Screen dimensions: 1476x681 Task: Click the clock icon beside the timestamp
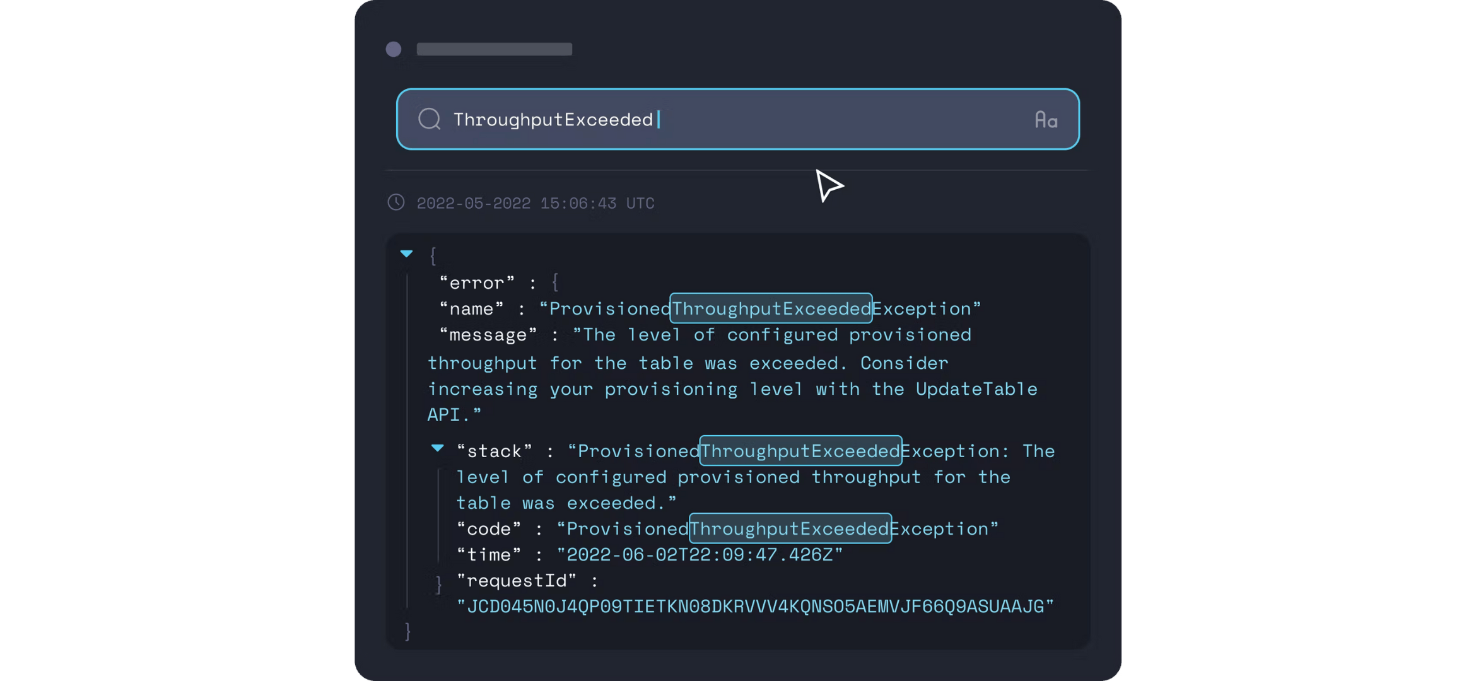coord(396,202)
